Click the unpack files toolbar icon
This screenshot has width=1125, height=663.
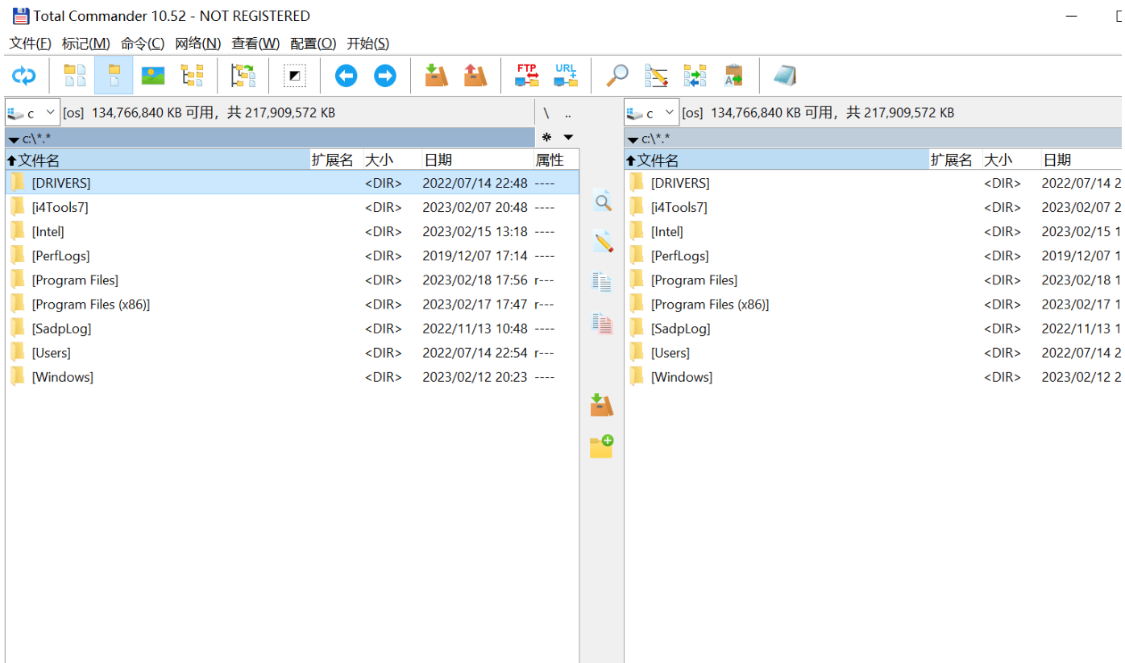pyautogui.click(x=475, y=76)
